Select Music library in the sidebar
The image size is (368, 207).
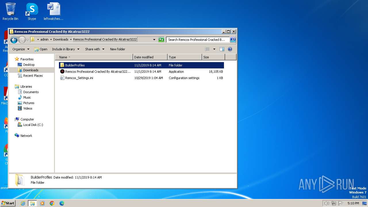pos(27,97)
